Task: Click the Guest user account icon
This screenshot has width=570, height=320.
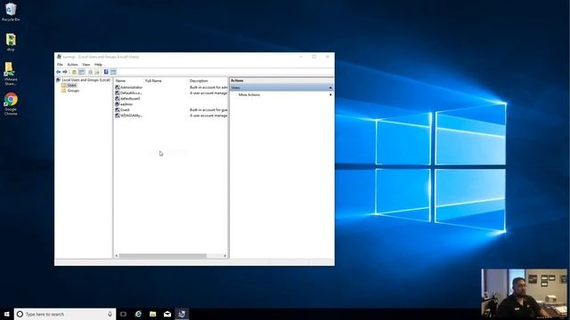Action: point(118,109)
